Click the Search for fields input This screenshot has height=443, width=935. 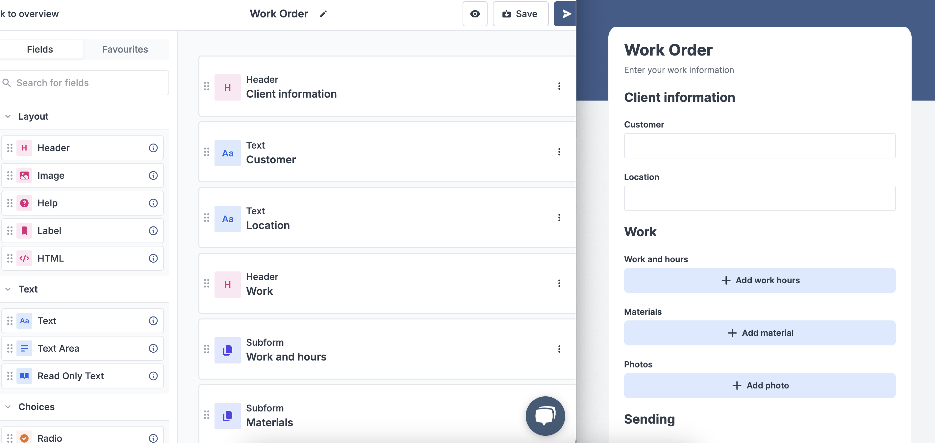[84, 83]
